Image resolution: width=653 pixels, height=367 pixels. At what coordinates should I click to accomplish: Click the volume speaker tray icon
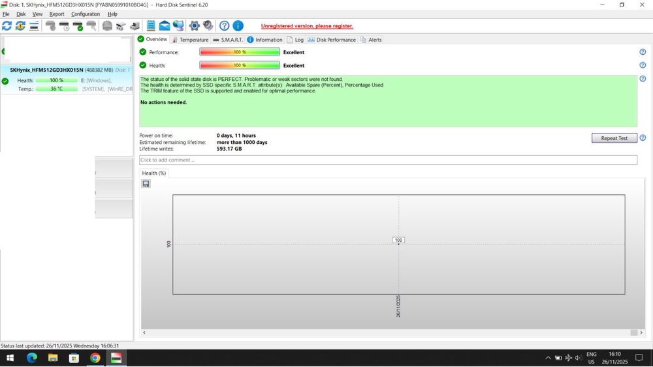(x=578, y=358)
